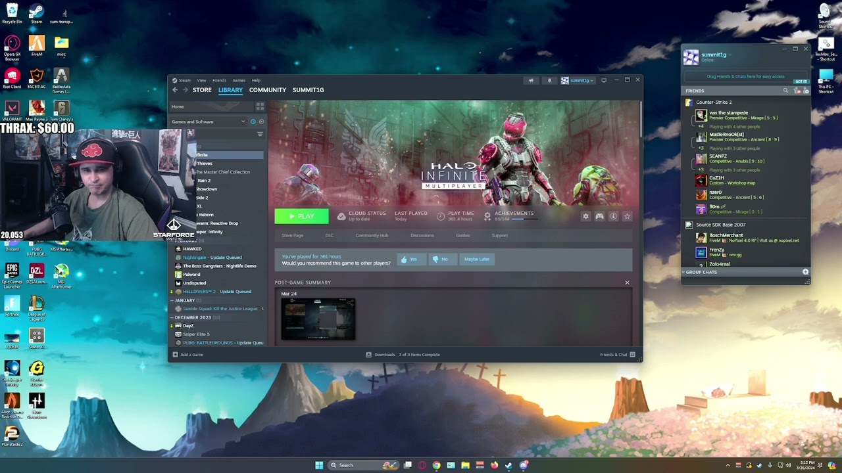Image resolution: width=842 pixels, height=473 pixels.
Task: Open the SUMMIT1G profile tab
Action: click(308, 90)
